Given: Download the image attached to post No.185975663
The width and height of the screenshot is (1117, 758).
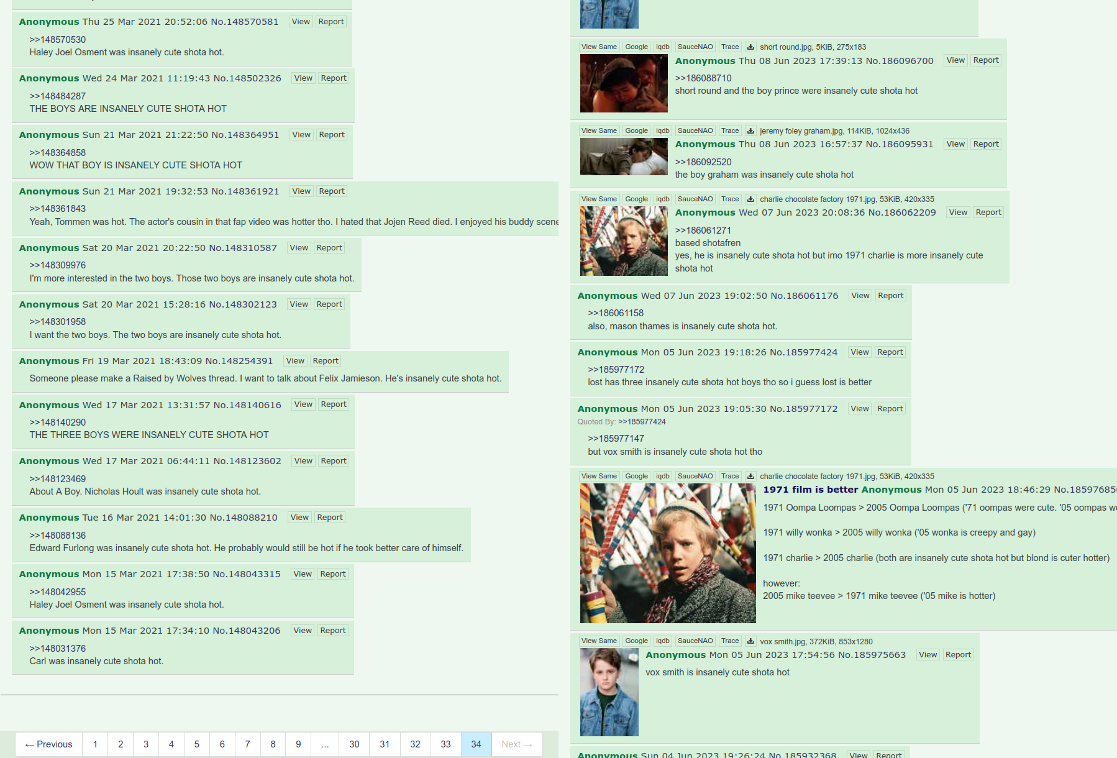Looking at the screenshot, I should [750, 641].
